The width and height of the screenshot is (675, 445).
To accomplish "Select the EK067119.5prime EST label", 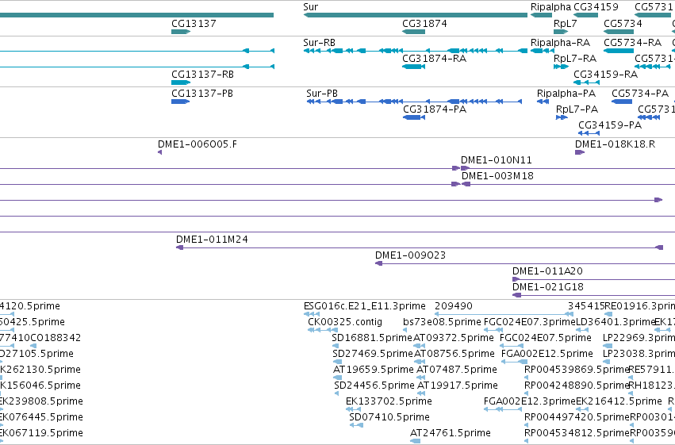I will 41,433.
